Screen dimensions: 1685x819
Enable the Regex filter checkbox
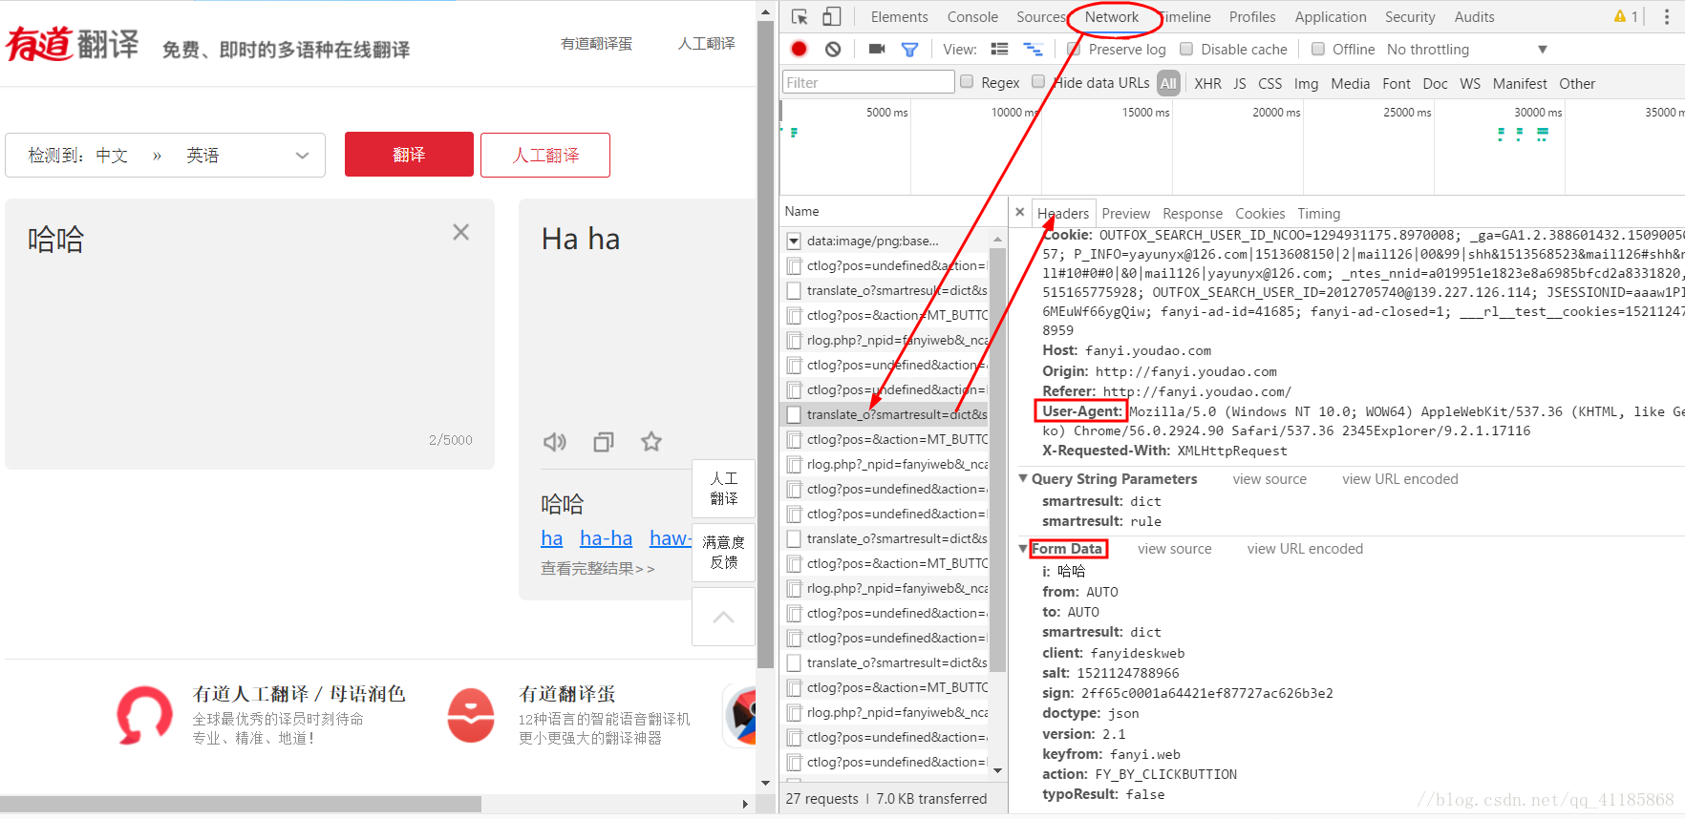967,82
